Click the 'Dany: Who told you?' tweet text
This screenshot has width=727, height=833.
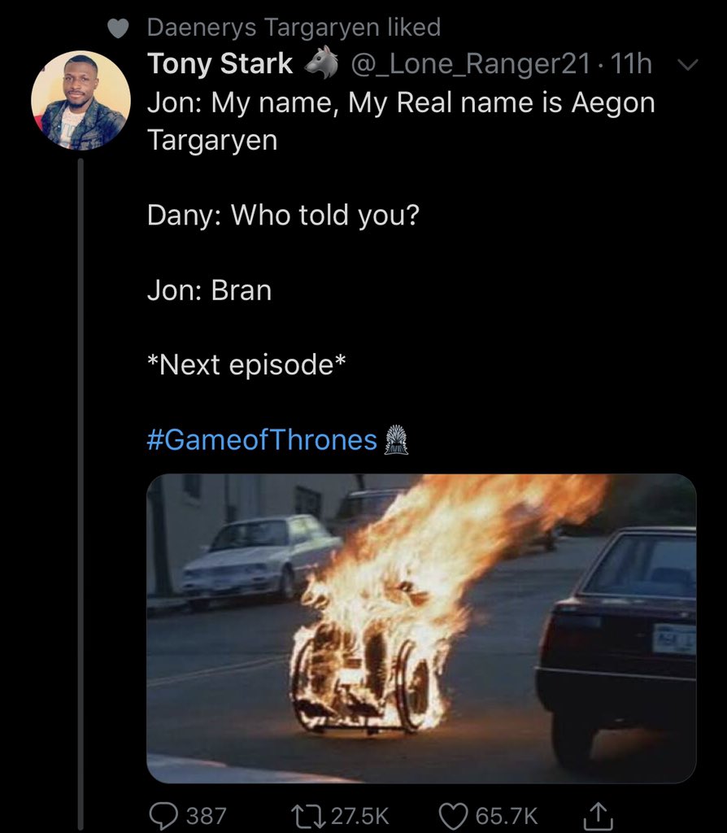click(x=283, y=215)
